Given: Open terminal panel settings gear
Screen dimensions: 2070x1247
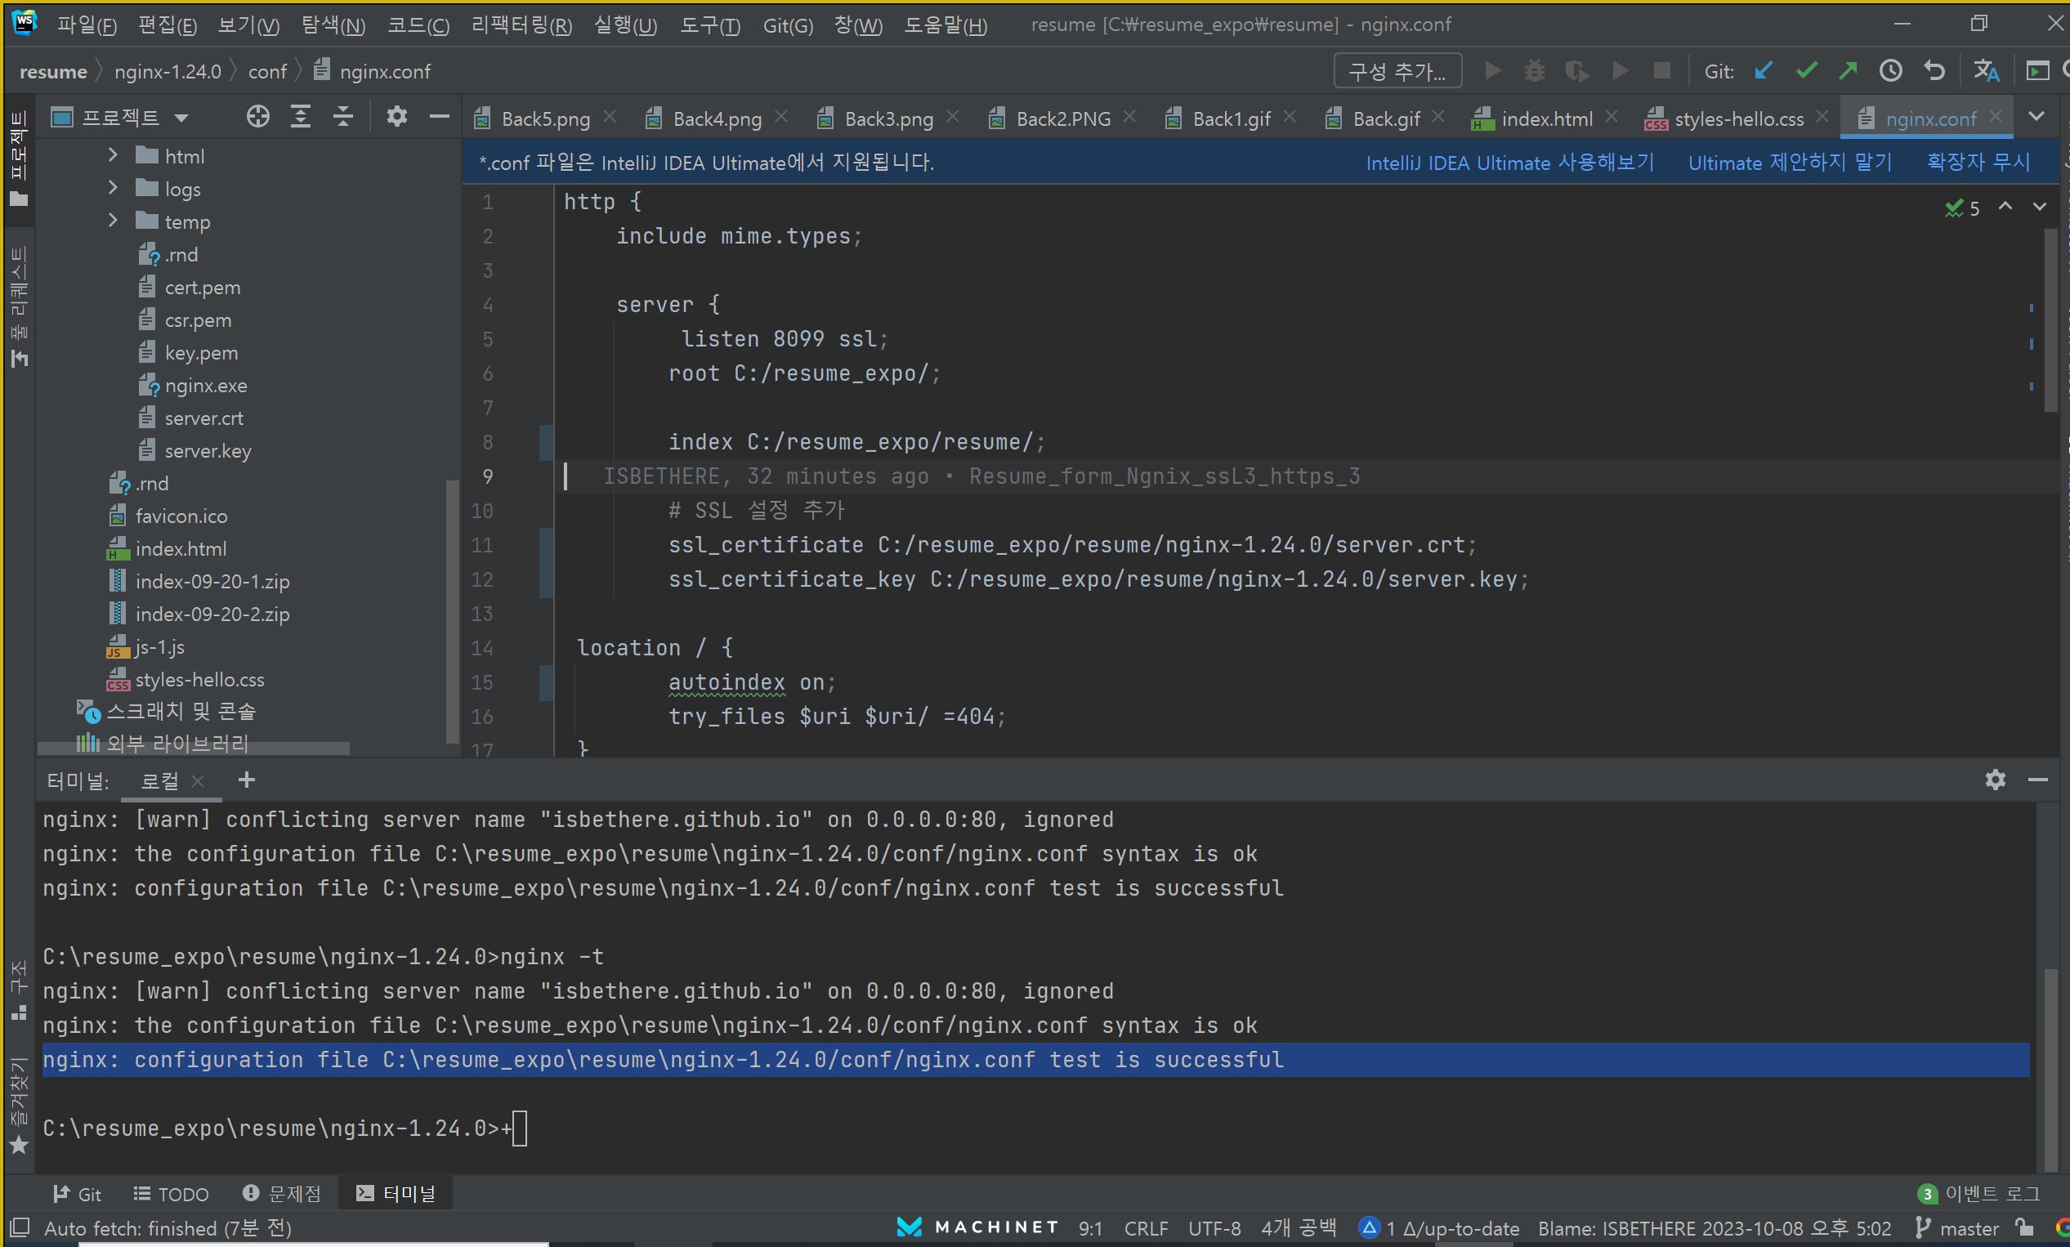Looking at the screenshot, I should coord(1996,780).
